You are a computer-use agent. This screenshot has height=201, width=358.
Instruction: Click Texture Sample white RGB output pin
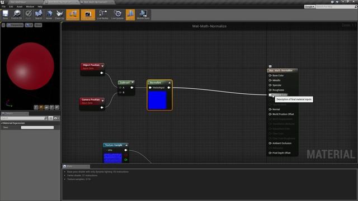tap(125, 150)
